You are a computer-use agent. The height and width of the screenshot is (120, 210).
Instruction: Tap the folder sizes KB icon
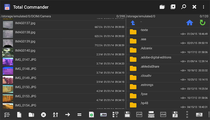click(115, 115)
